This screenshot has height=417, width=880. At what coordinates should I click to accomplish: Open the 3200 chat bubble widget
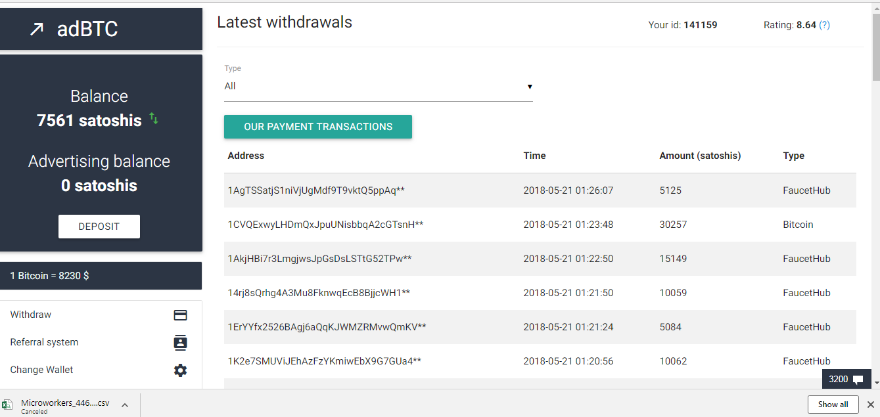846,379
